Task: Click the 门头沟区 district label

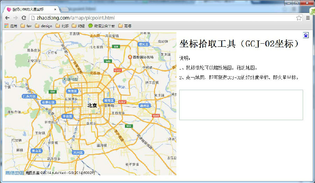Action: coord(29,96)
